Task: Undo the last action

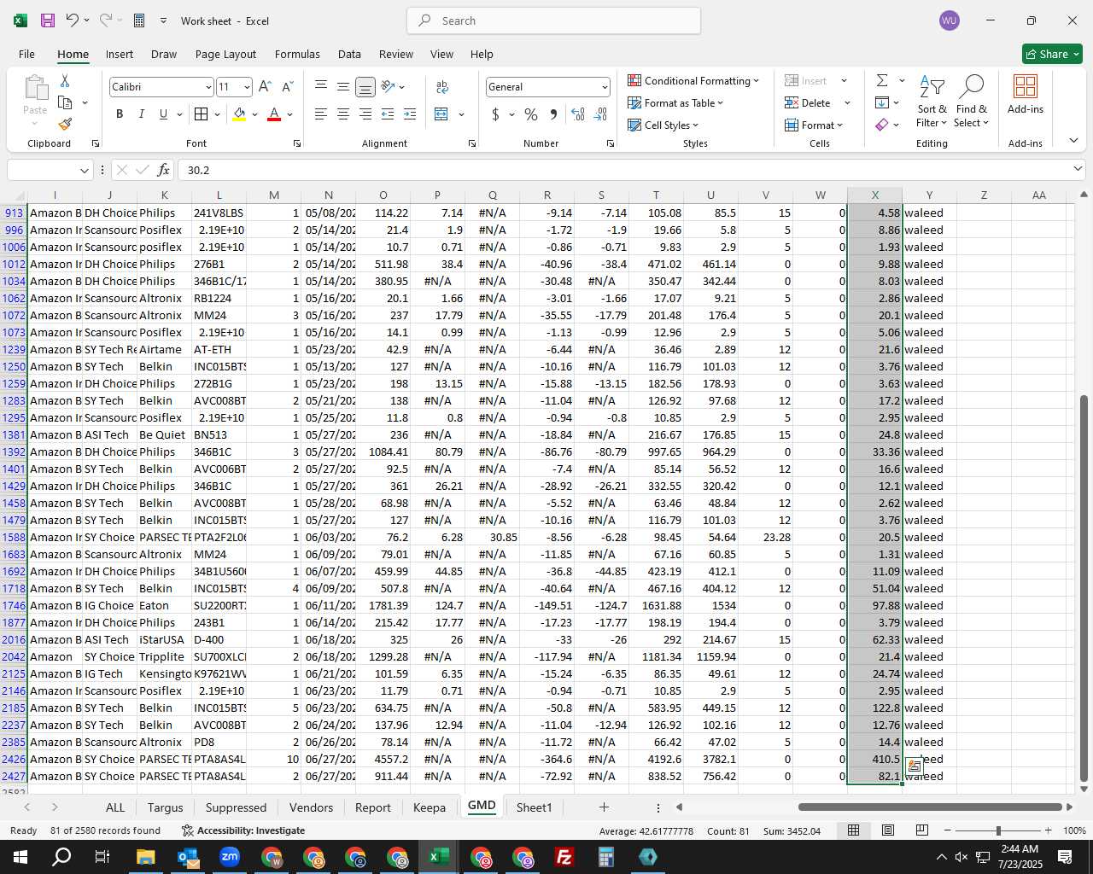Action: [x=73, y=20]
